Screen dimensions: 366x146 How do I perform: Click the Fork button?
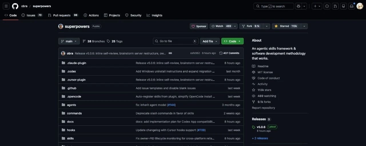[x=250, y=26]
